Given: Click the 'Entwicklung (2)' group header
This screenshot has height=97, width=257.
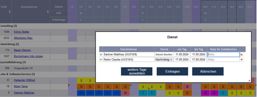Looking at the screenshot, I should (x=9, y=44).
